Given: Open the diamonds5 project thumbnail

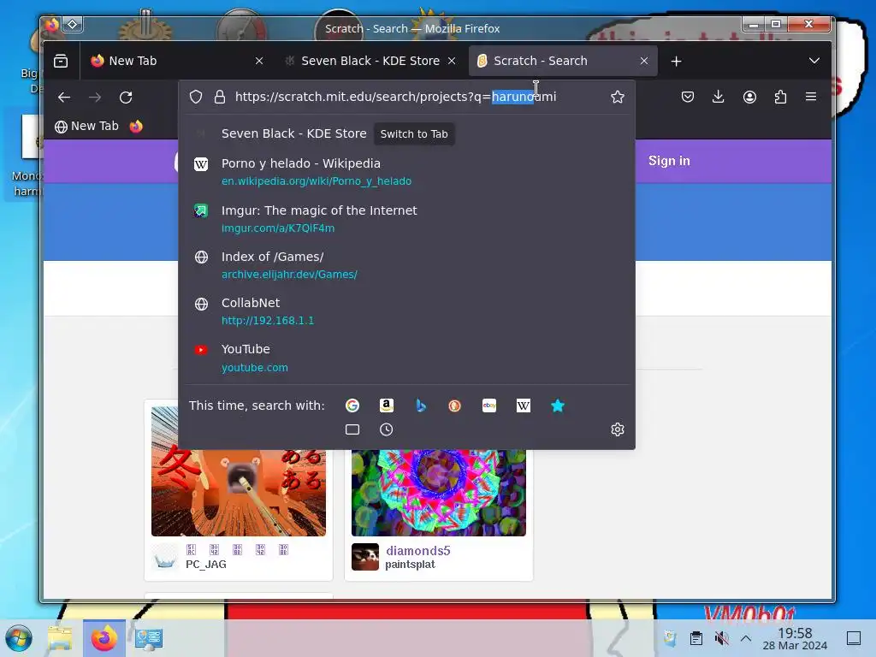Looking at the screenshot, I should (x=439, y=493).
